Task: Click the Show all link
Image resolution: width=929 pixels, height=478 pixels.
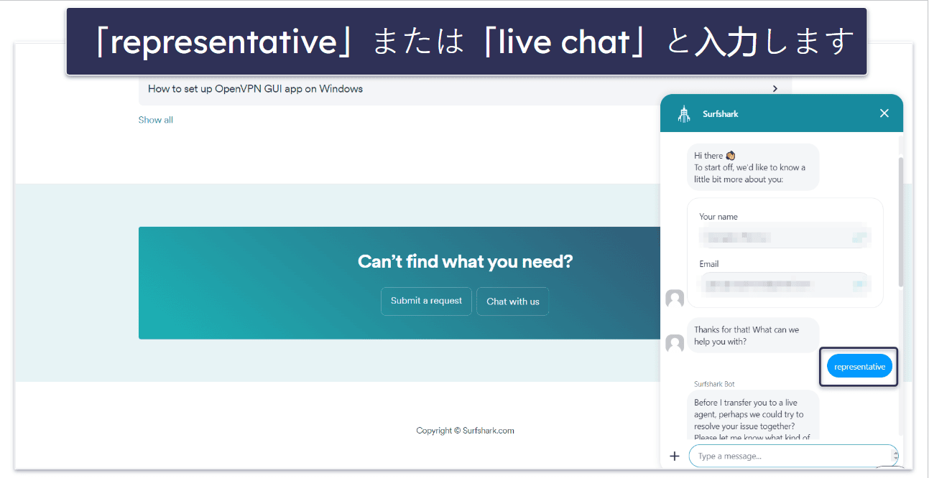Action: pyautogui.click(x=156, y=120)
